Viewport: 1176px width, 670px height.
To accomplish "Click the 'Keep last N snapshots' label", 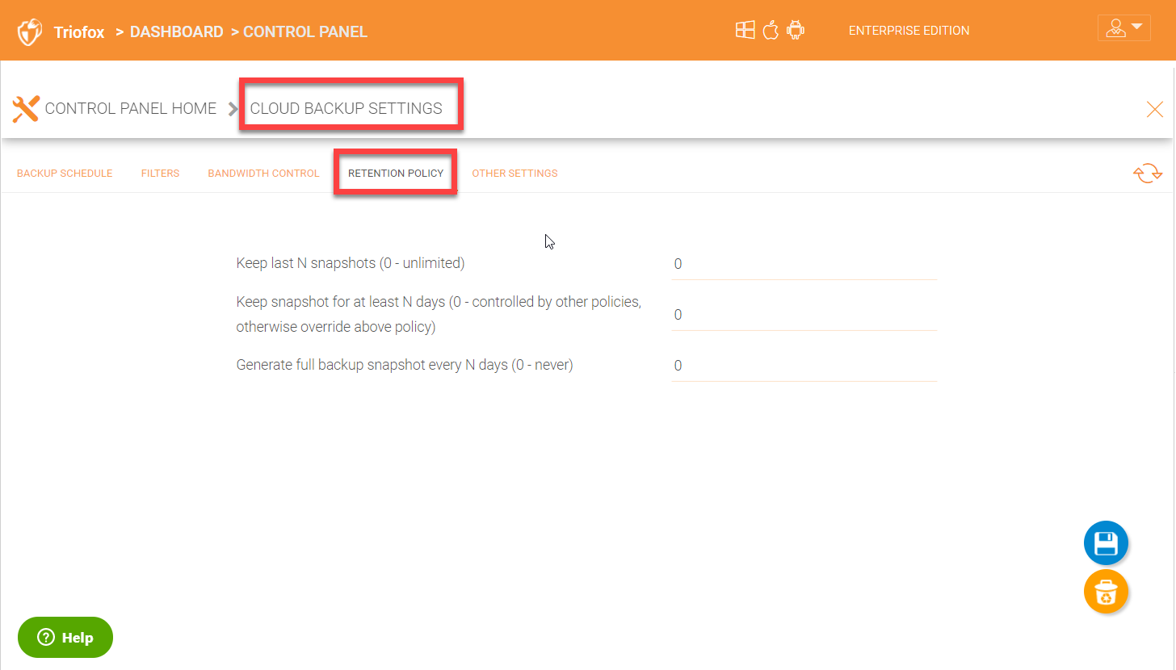I will [351, 263].
